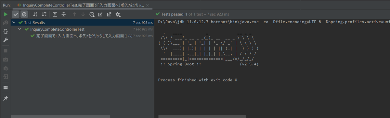Click green check beside InquiryCompleteControllerTest

click(27, 29)
